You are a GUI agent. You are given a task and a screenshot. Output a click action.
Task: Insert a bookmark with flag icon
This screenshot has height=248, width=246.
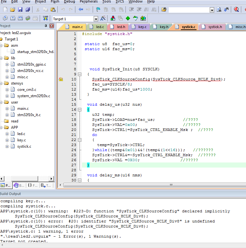[98, 9]
